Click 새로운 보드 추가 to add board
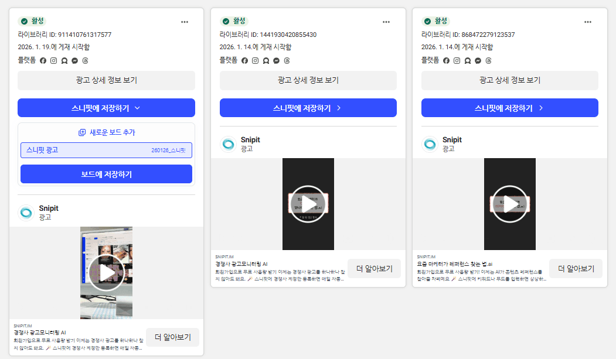The height and width of the screenshot is (359, 616). coord(107,132)
